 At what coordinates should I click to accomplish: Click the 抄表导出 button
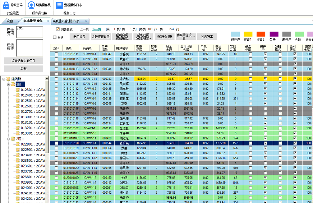point(207,37)
